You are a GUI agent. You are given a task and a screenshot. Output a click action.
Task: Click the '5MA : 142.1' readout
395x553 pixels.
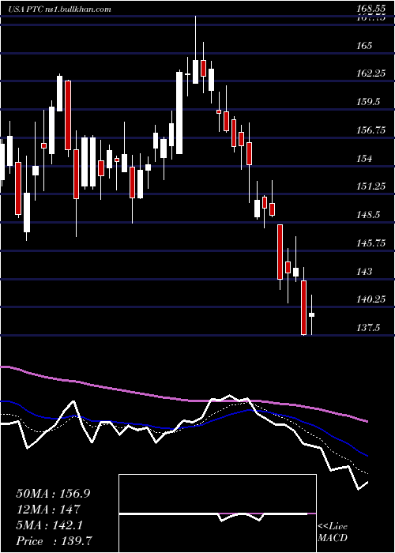(49, 525)
